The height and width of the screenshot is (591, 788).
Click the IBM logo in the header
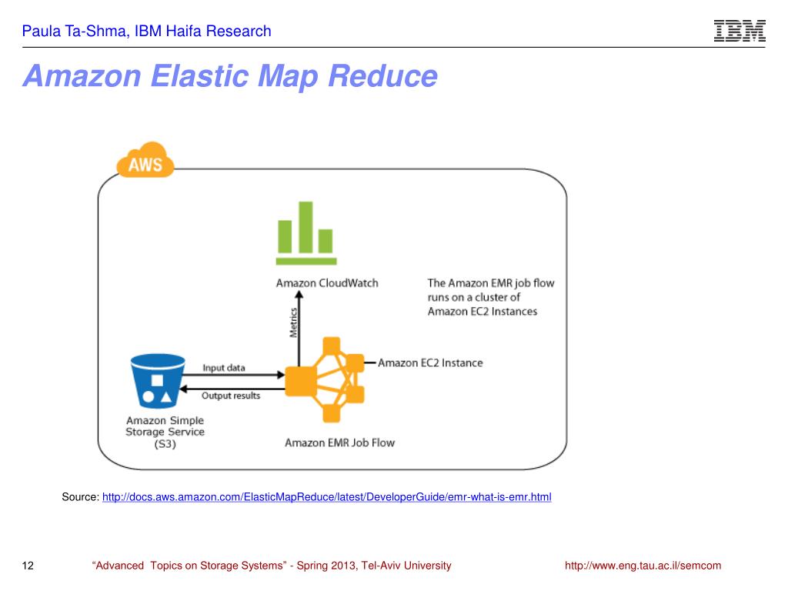[740, 31]
